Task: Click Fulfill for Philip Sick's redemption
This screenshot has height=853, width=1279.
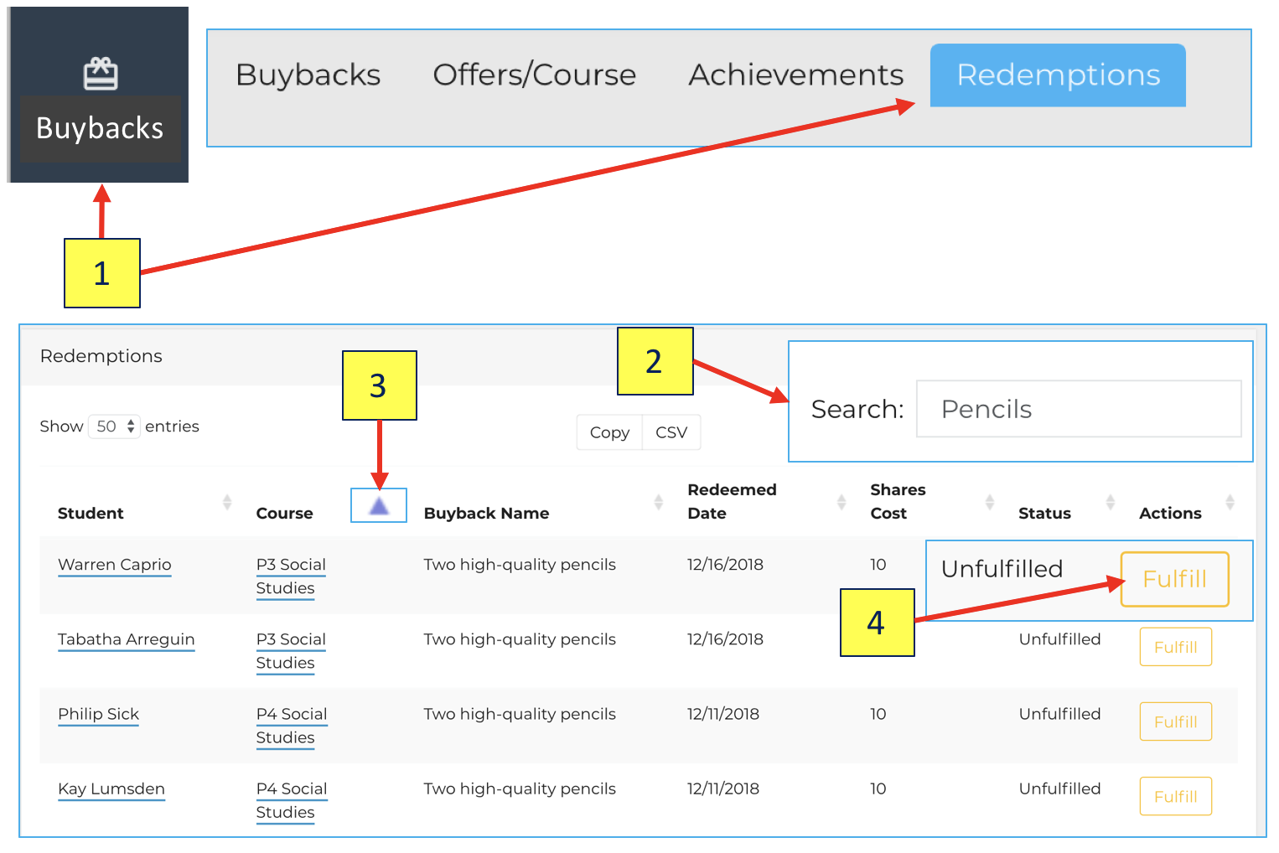Action: pos(1175,721)
